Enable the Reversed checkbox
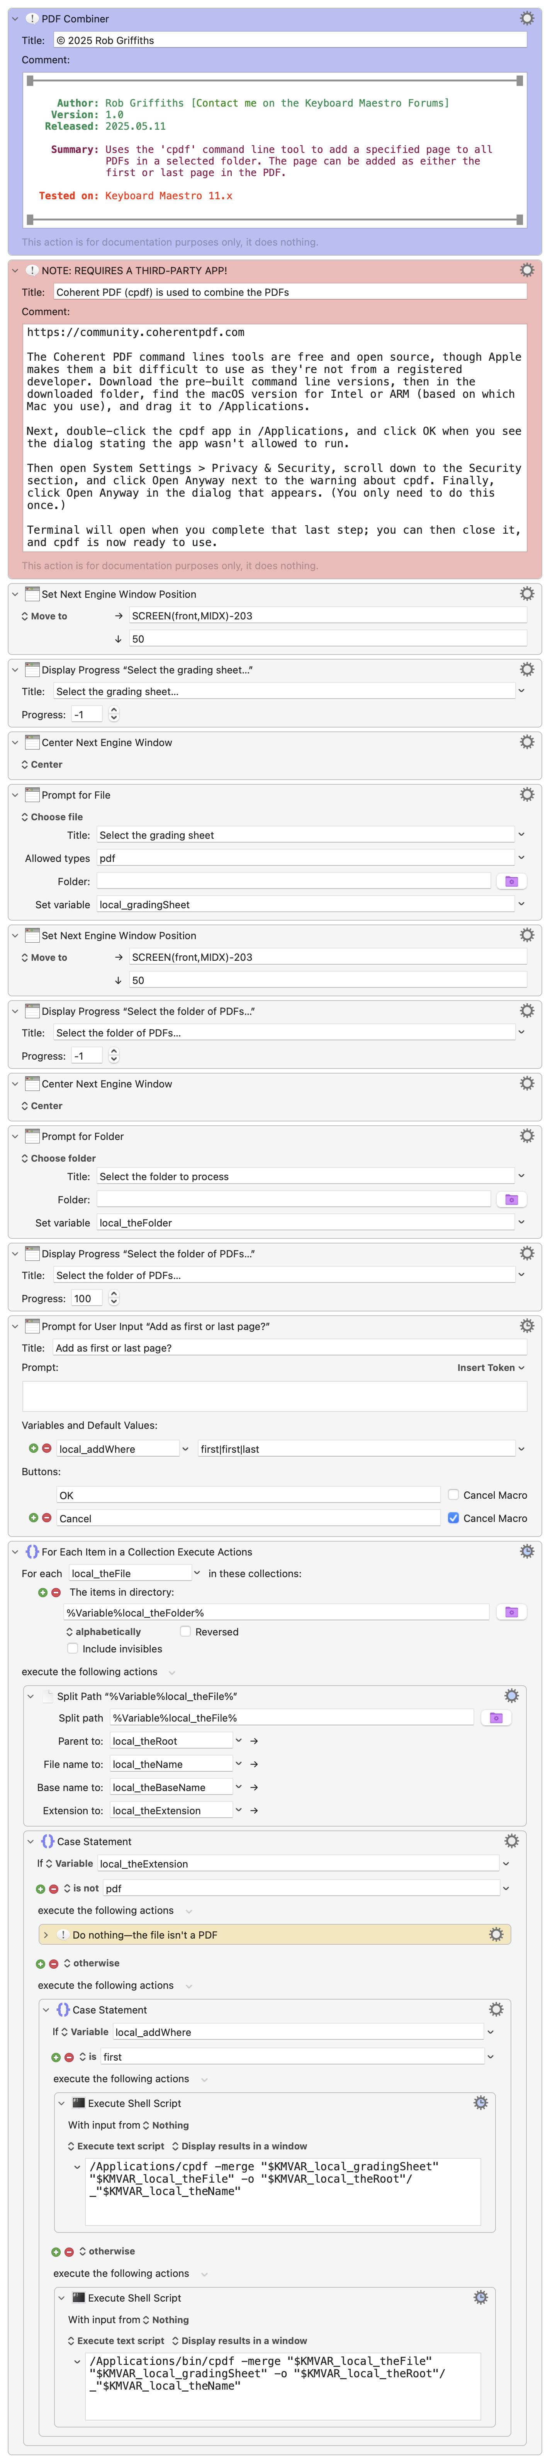Viewport: 550px width, 2463px height. click(x=185, y=1631)
